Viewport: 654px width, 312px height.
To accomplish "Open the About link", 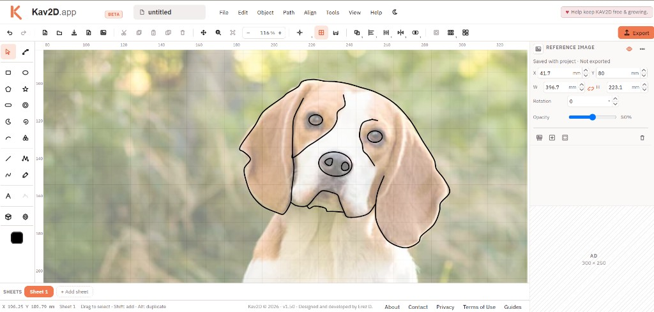I will (x=392, y=307).
